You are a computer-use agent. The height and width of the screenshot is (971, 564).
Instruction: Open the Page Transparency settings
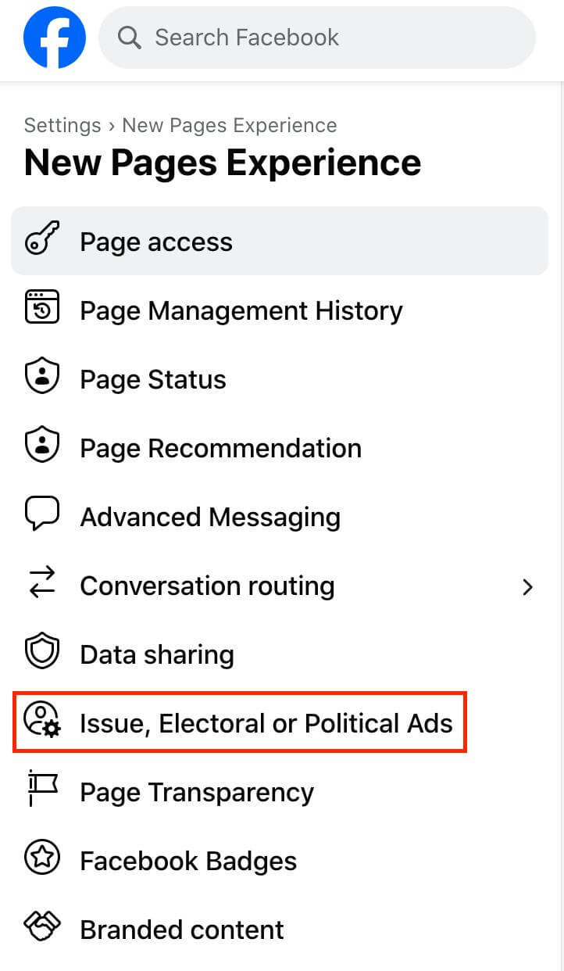coord(280,792)
